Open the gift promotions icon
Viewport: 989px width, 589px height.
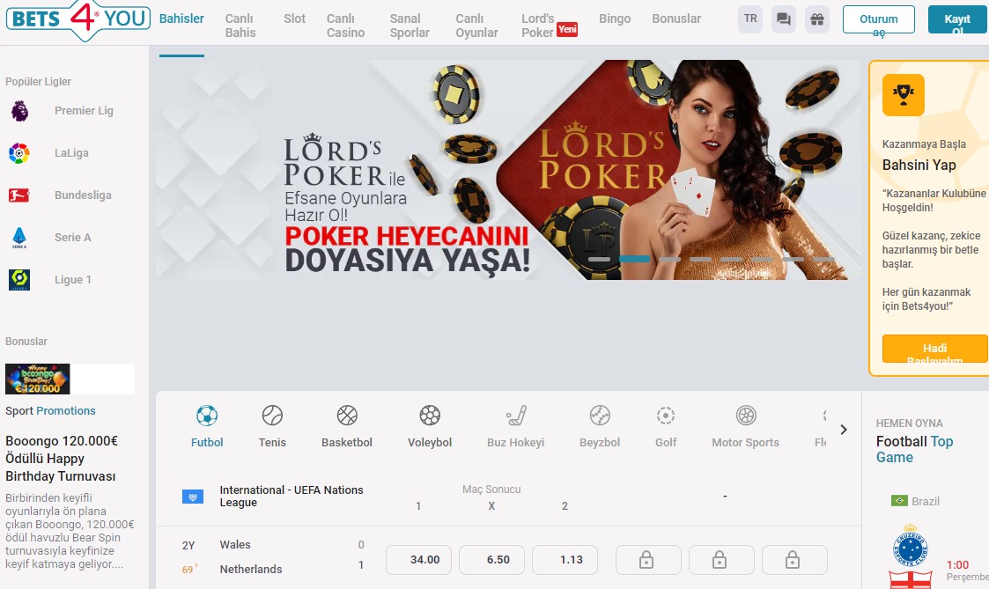816,19
